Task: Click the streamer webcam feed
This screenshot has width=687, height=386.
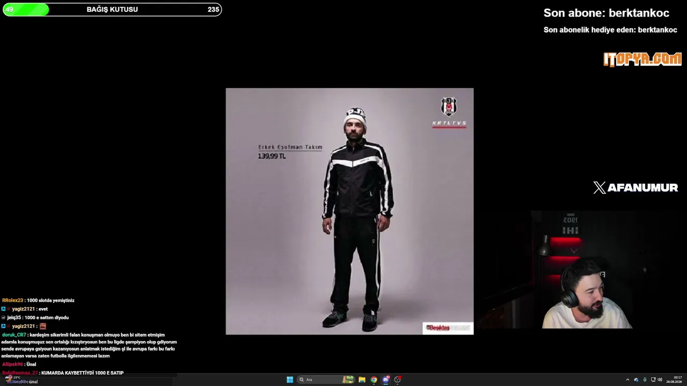Action: coord(581,270)
